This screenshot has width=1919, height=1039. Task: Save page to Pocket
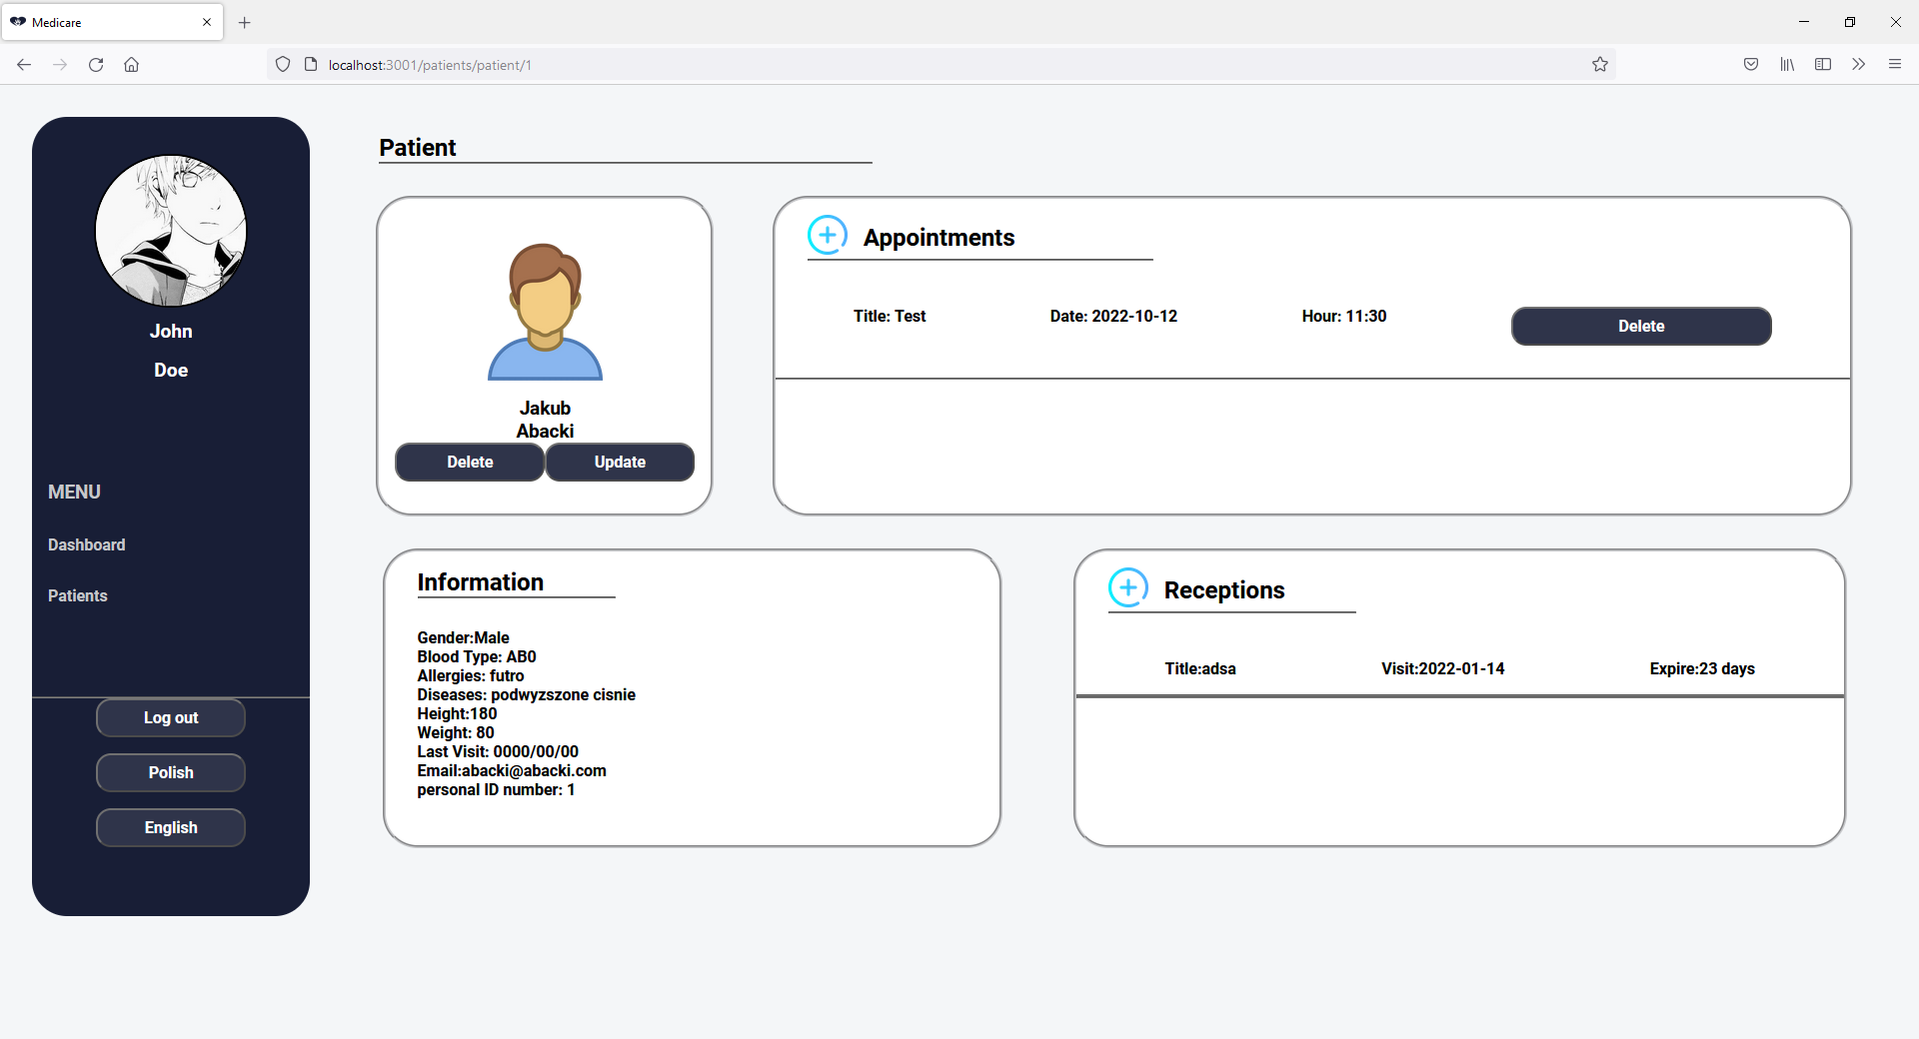coord(1751,64)
